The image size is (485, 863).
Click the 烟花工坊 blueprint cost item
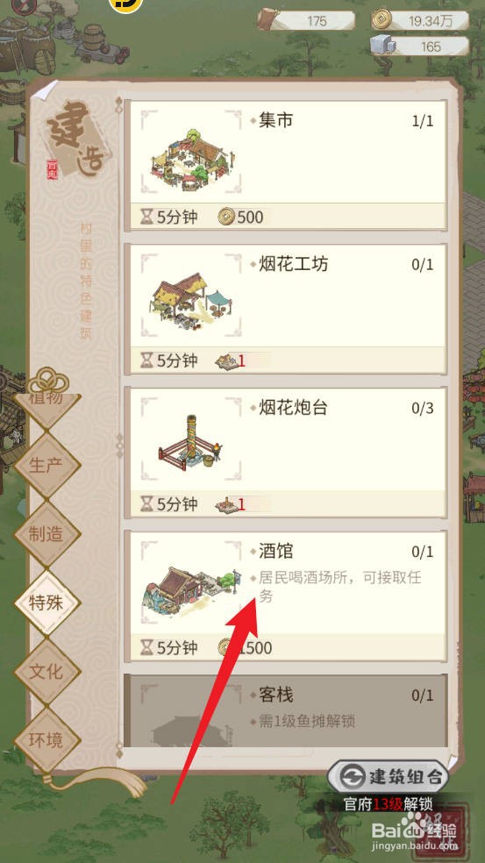pyautogui.click(x=230, y=361)
